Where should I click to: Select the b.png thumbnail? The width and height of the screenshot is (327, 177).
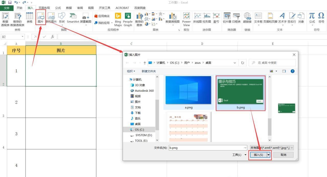coord(241,93)
